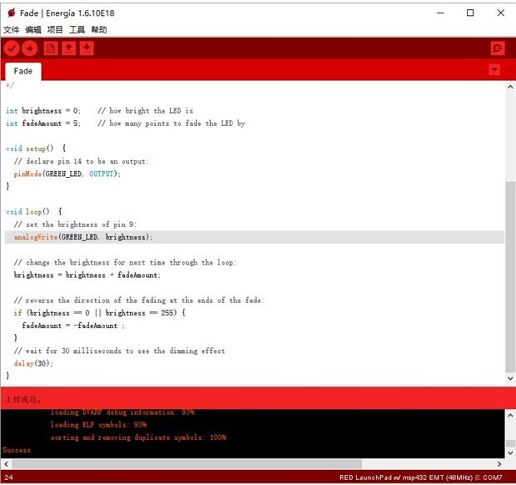Screen dimensions: 516x485
Task: Minimize the Energia window
Action: point(440,13)
